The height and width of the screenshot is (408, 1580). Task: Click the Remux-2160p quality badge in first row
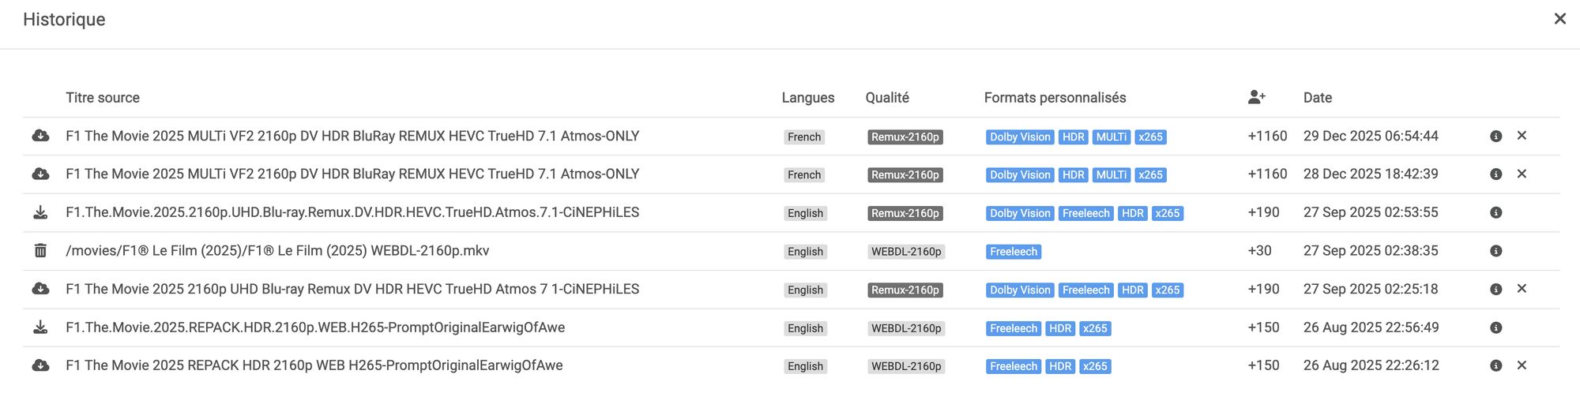point(905,137)
